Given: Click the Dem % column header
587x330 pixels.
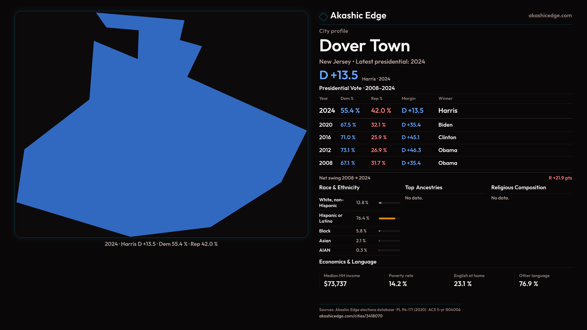Looking at the screenshot, I should (x=347, y=98).
